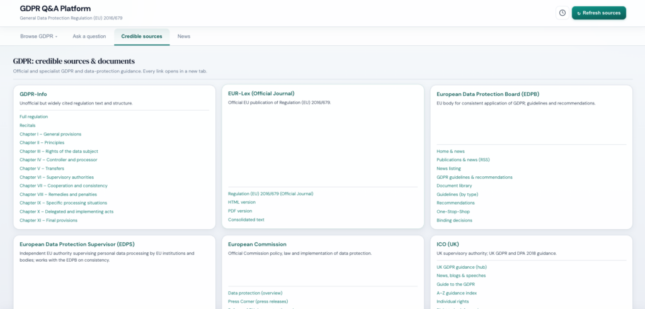Open the EUR-Lex HTML version link

point(242,202)
